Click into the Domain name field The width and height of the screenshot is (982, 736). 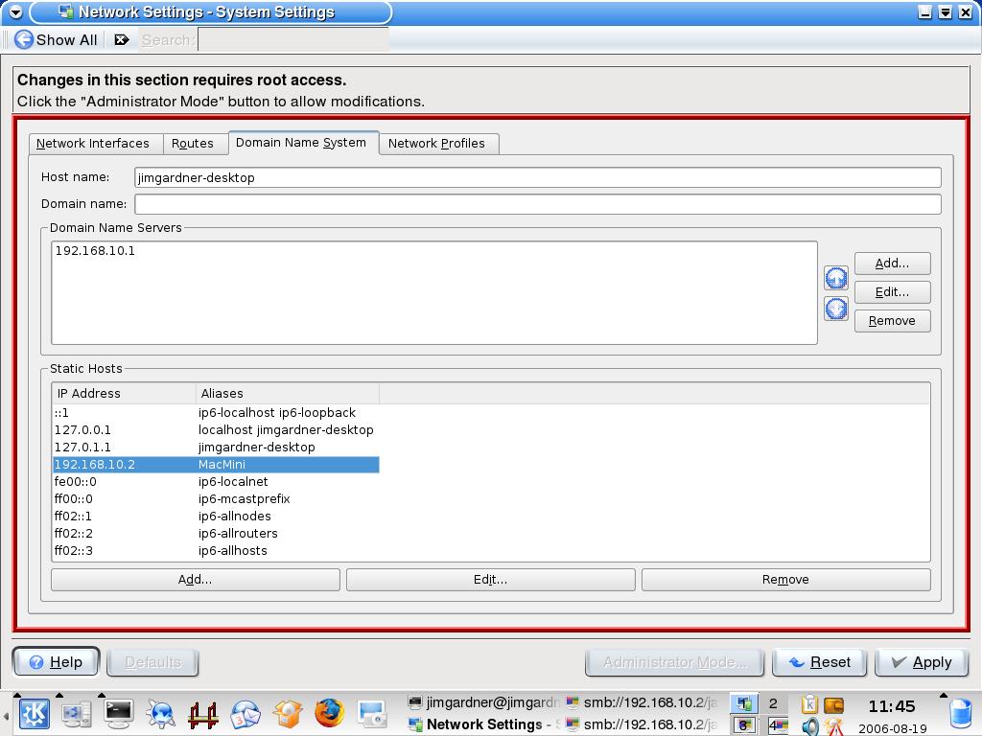pos(537,204)
